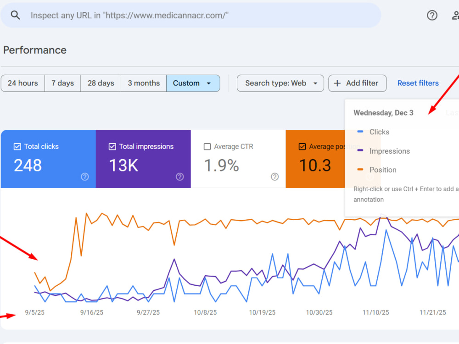Open the users and permissions icon
Image resolution: width=459 pixels, height=344 pixels.
point(455,15)
